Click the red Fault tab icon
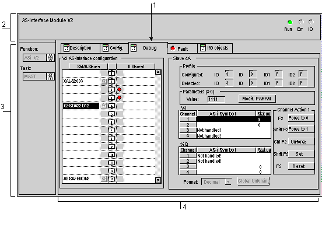Viewport: 322px width, 231px height. [x=173, y=48]
